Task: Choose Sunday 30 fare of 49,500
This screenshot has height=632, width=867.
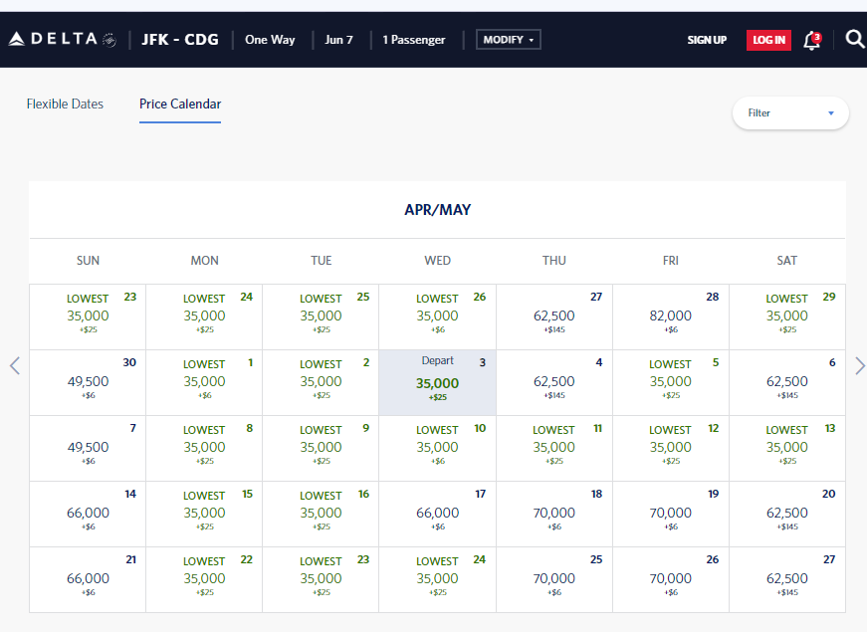Action: (x=88, y=382)
